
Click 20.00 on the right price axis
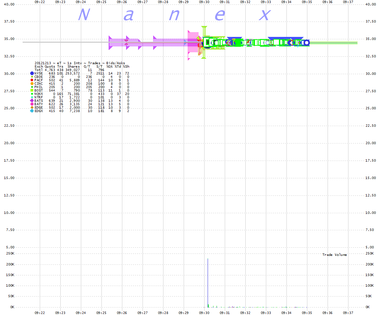tap(370, 143)
